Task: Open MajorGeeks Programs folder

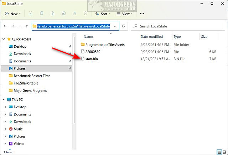Action: 30,91
